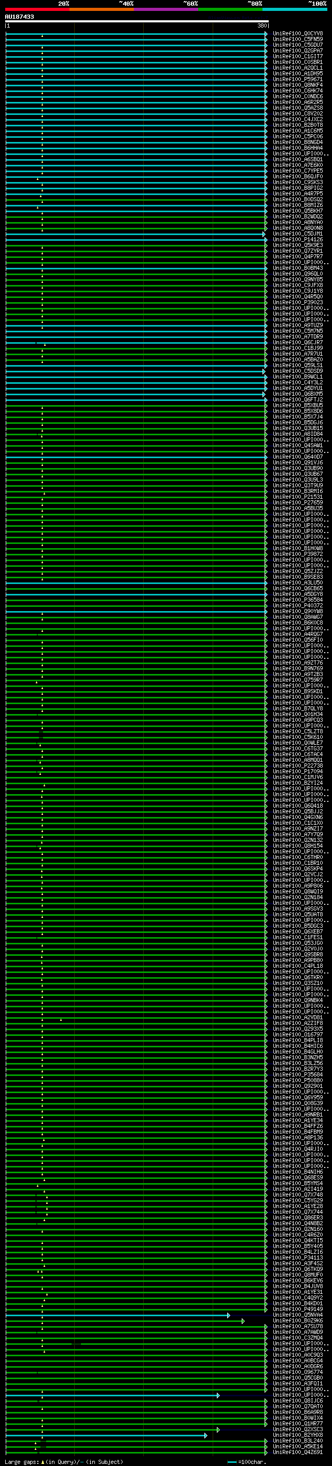332x1466 pixels.
Task: Select the UniRef100_Q5BKH7 label
Action: click(298, 211)
